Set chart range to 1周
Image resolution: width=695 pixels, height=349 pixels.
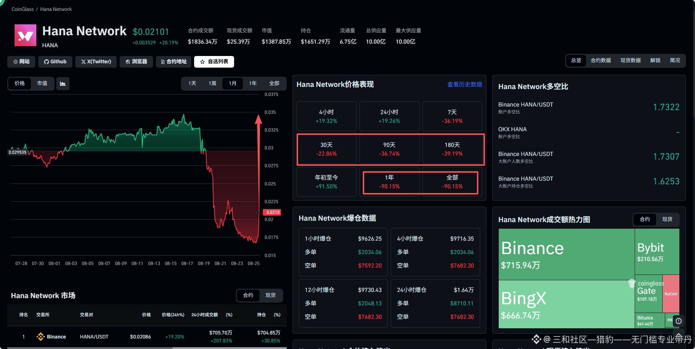(213, 84)
